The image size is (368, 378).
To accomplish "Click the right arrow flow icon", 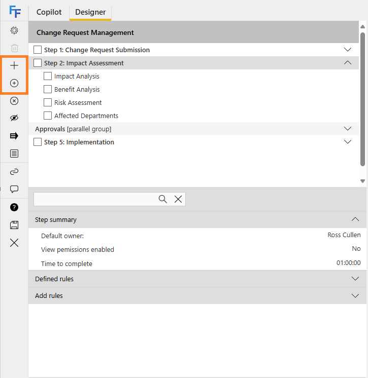I will [14, 136].
